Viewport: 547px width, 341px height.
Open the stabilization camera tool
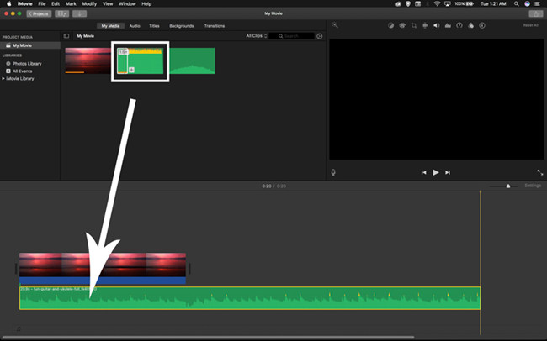tap(425, 25)
